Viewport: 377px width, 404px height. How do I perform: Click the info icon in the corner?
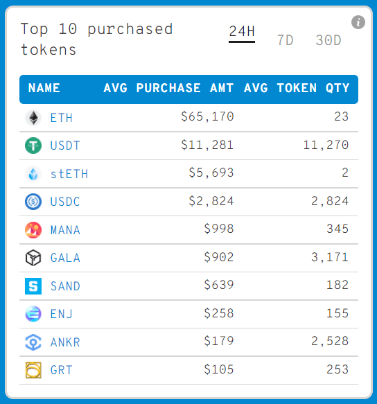point(358,22)
